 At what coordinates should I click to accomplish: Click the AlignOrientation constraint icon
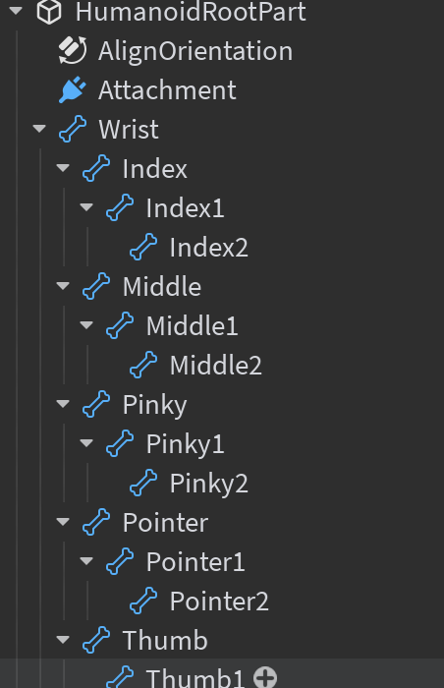click(x=73, y=50)
